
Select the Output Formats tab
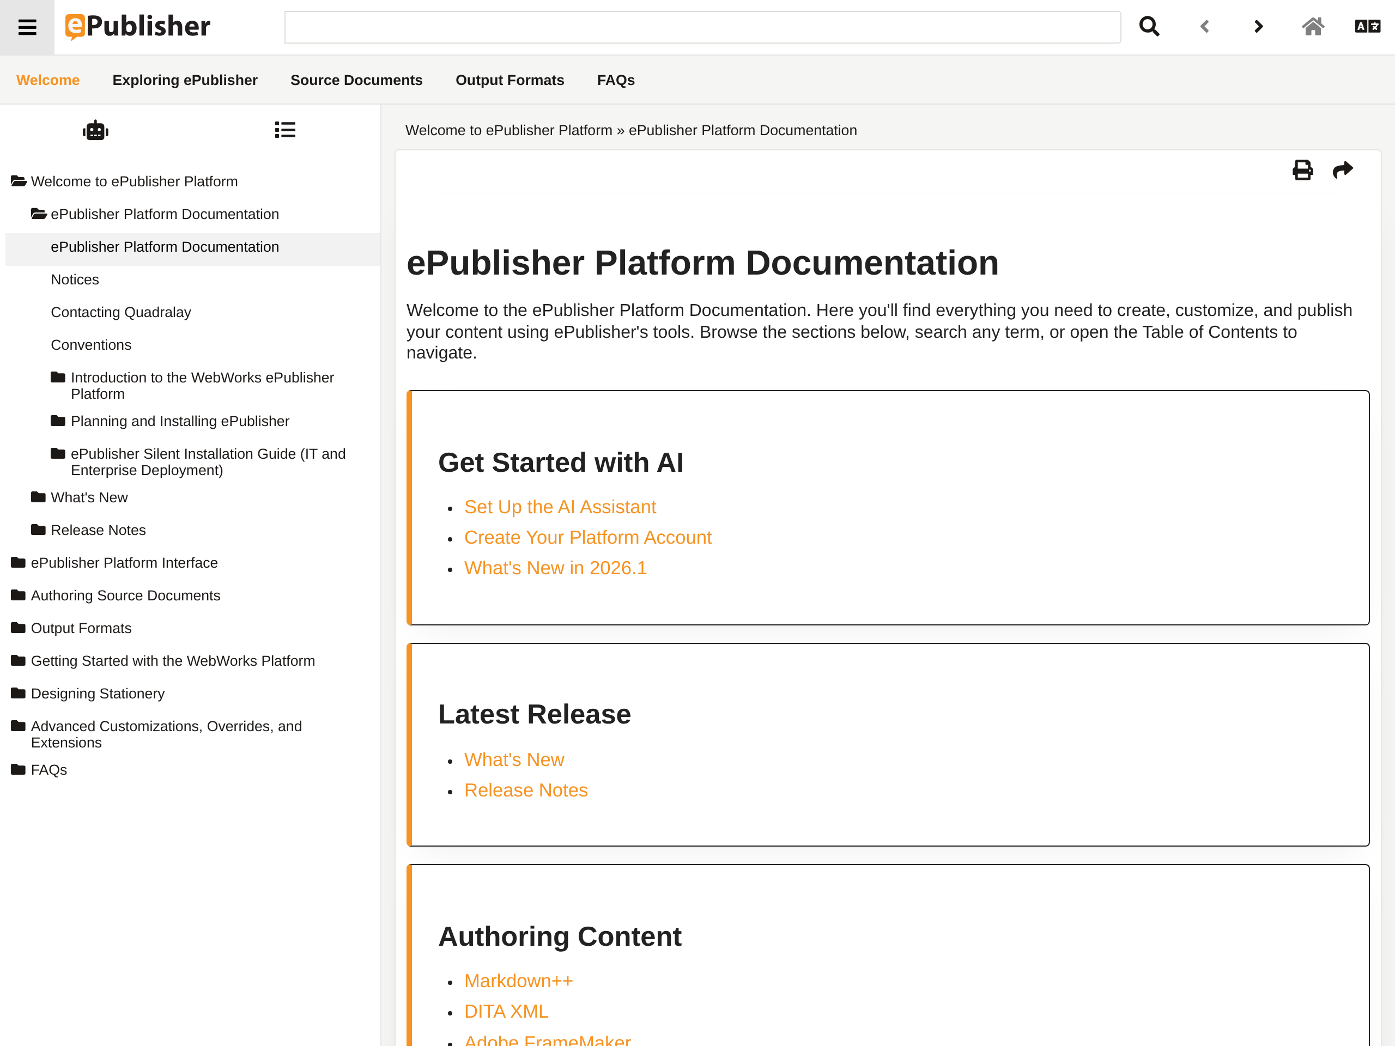click(510, 80)
